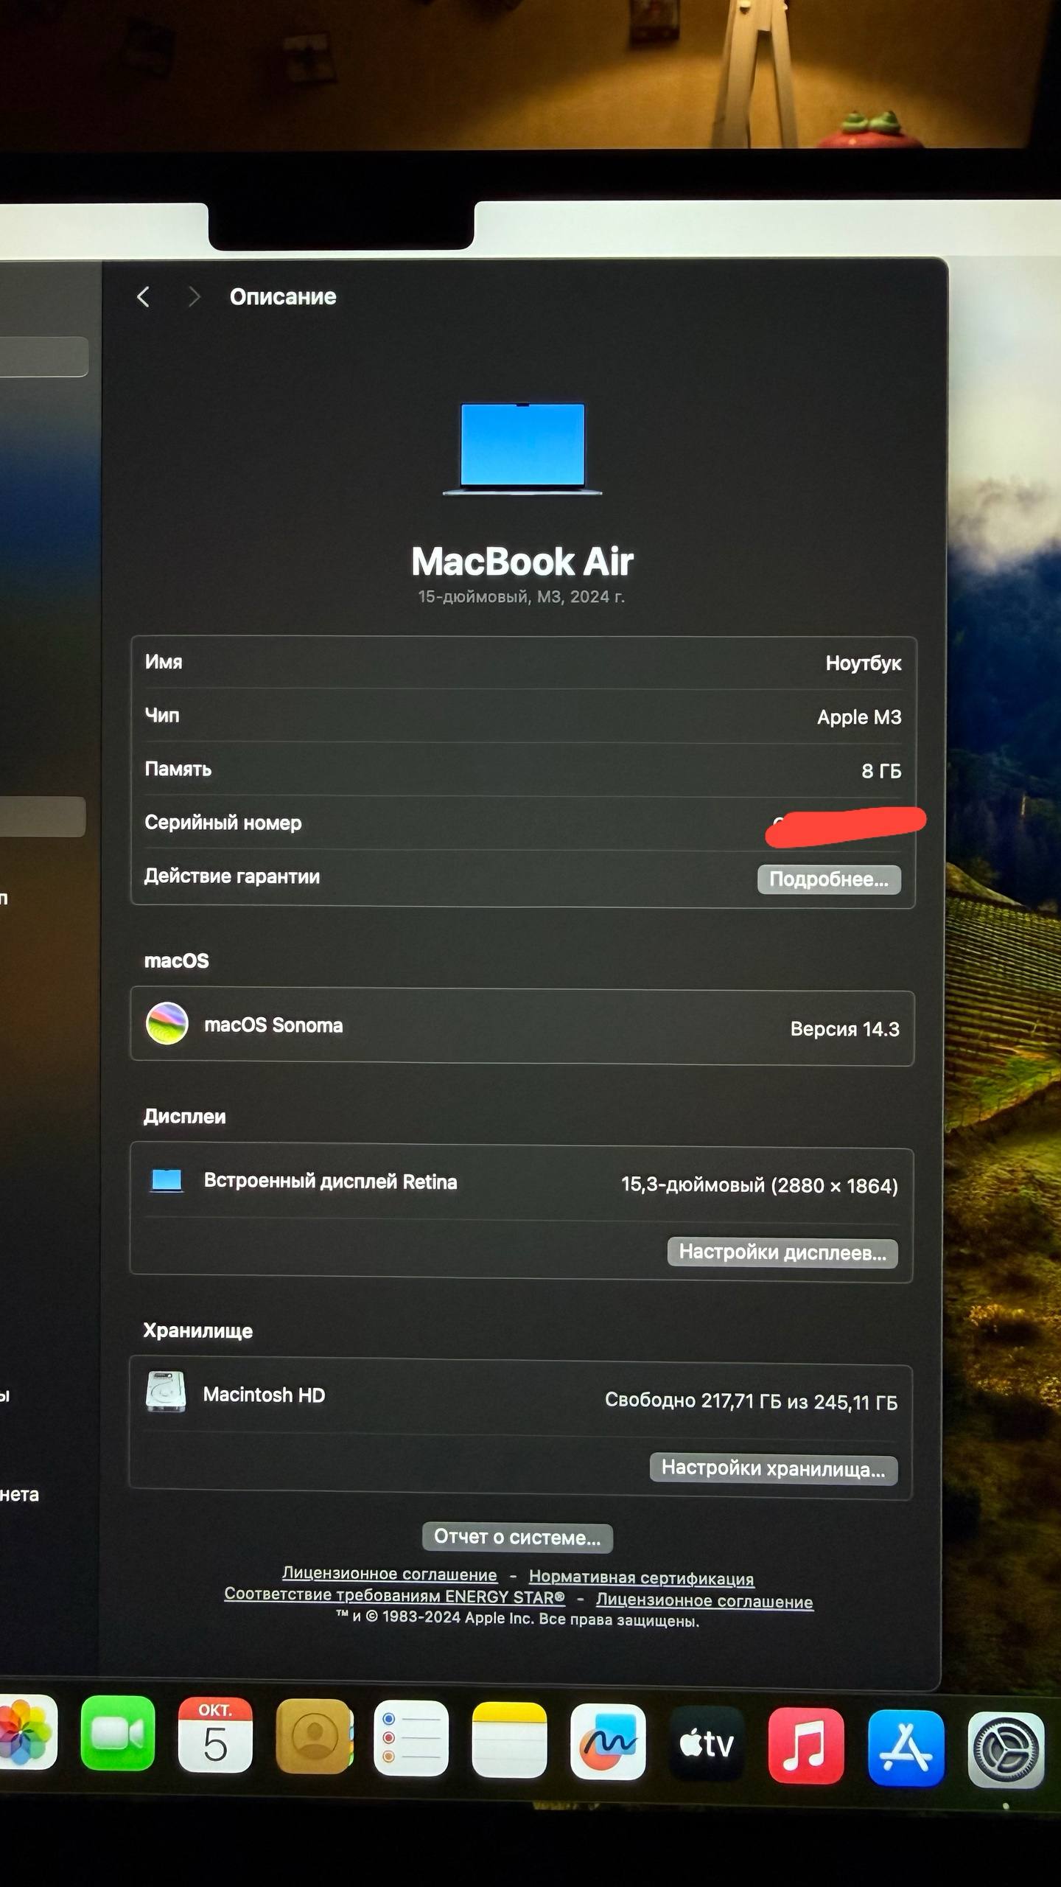The width and height of the screenshot is (1061, 1887).
Task: Click the MacBook Air laptop image
Action: pos(522,449)
